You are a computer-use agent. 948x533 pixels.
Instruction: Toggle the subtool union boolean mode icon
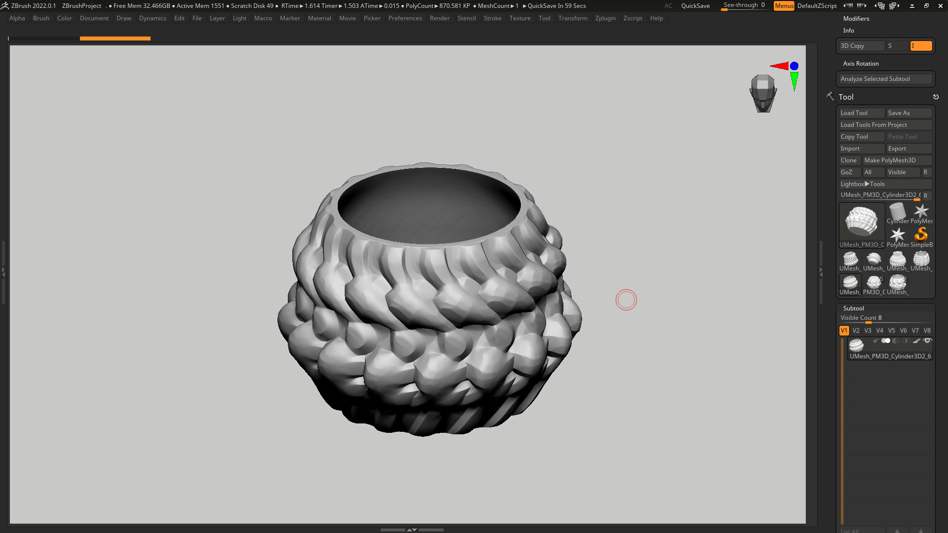tap(886, 341)
